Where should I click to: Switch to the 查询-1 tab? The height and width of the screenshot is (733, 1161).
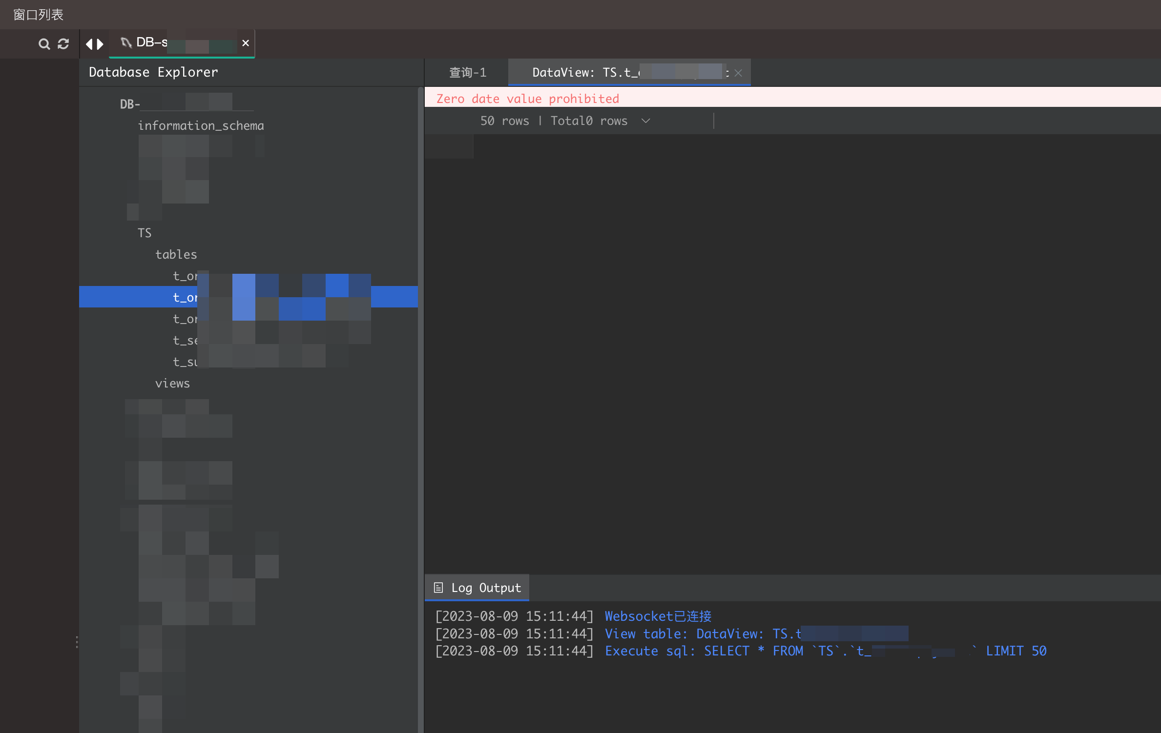point(467,72)
